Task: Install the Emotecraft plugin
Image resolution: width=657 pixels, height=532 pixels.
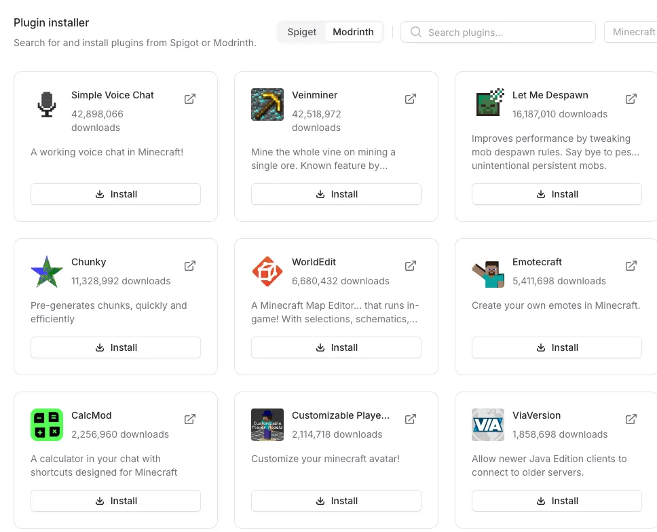Action: [557, 347]
